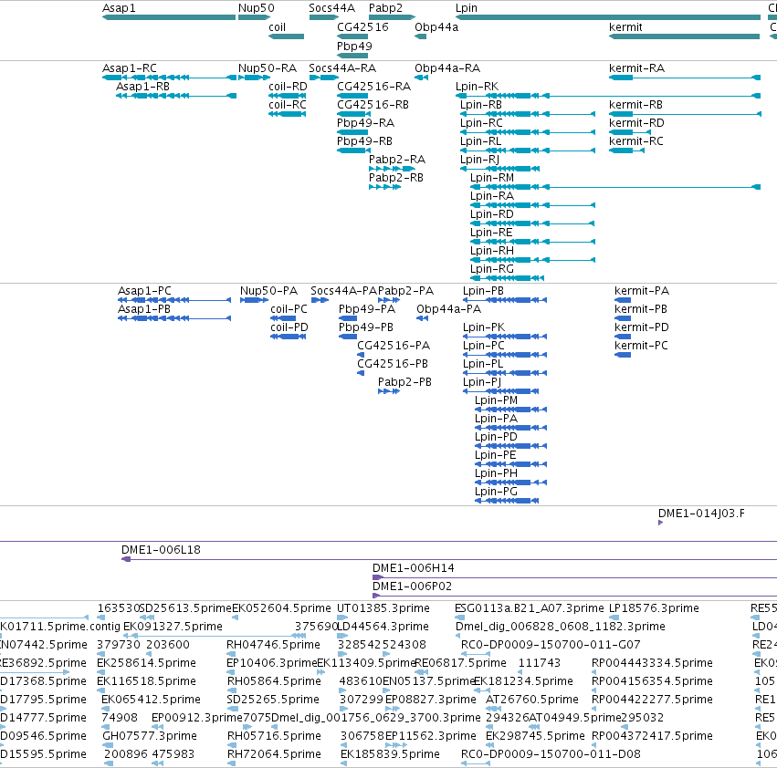Open the Pabp2-RA transcript
777x768 pixels.
point(392,169)
